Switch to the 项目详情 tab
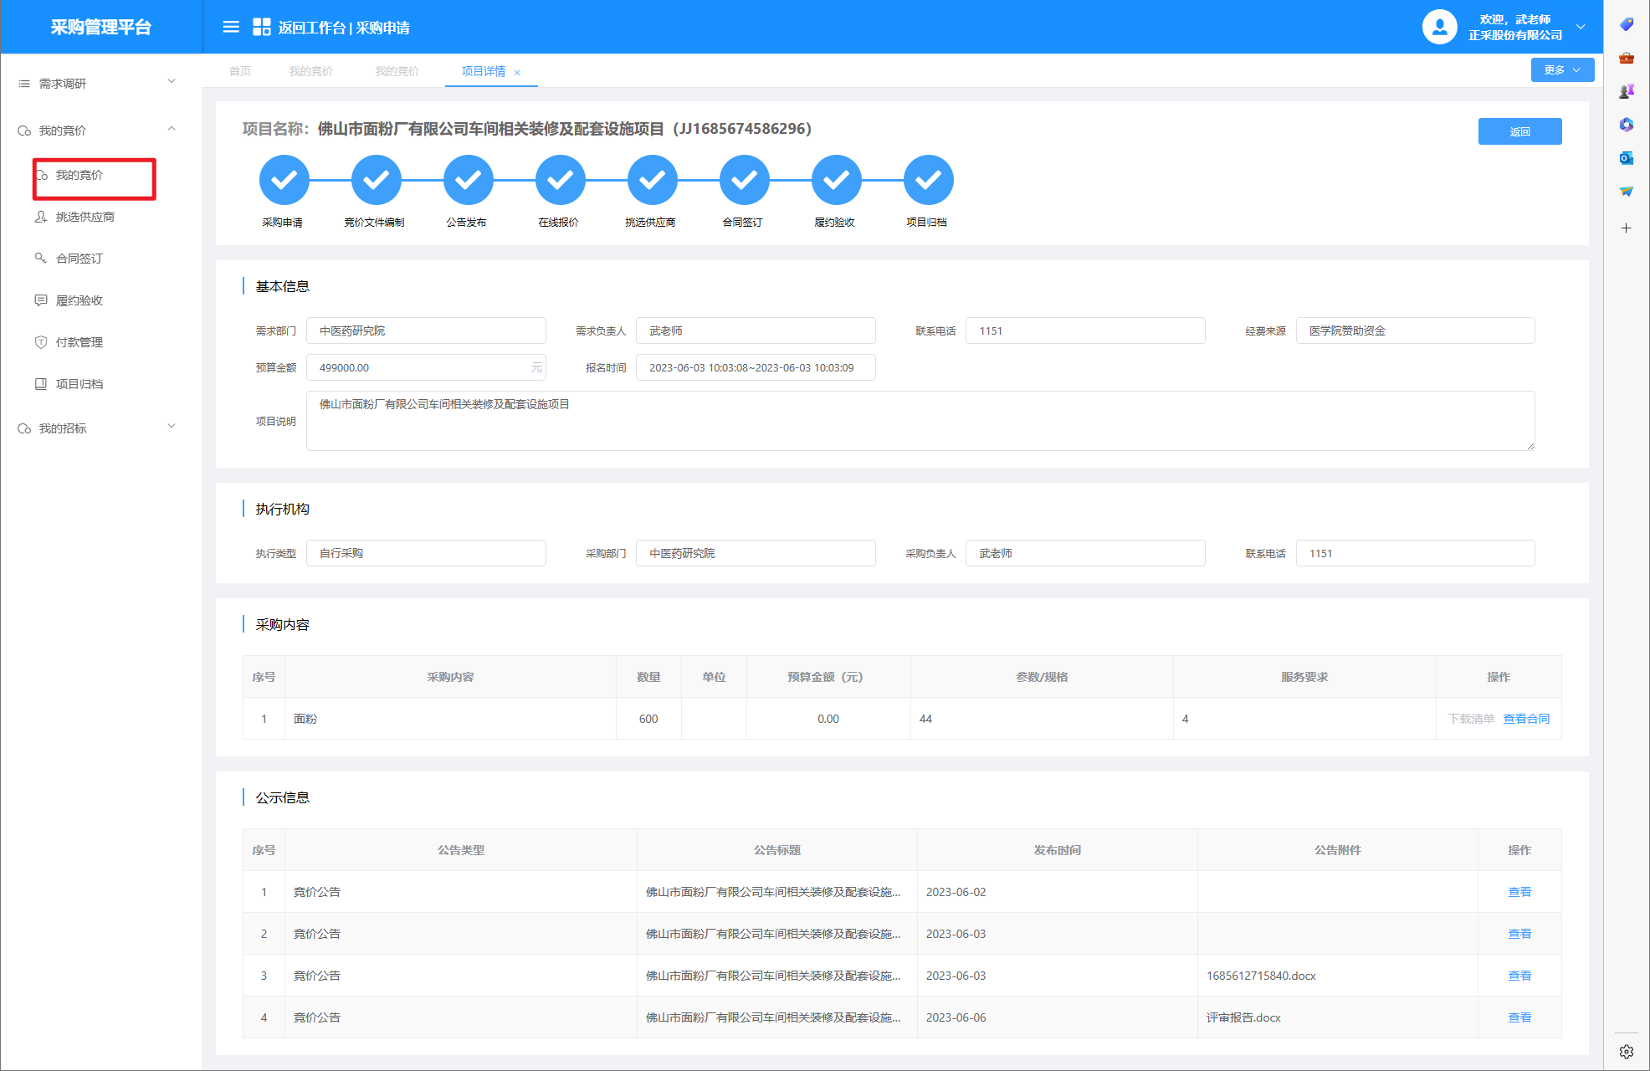This screenshot has height=1071, width=1650. tap(484, 71)
